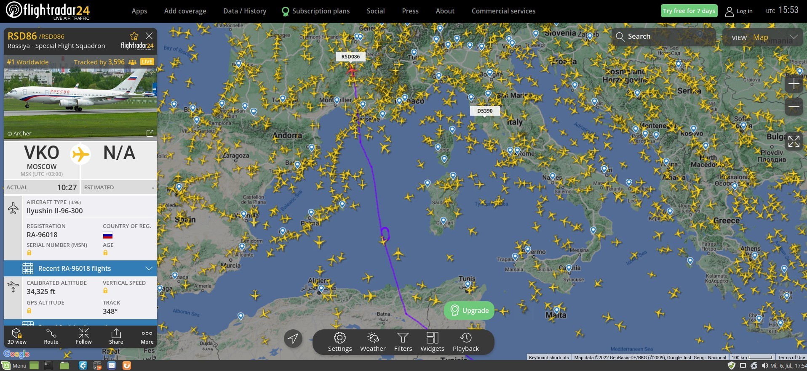
Task: Click the LIVE badge in flight panel
Action: pos(147,62)
